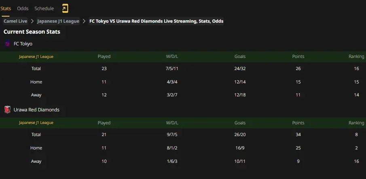The height and width of the screenshot is (179, 366).
Task: Click the Urawa Red Diamonds crest icon
Action: coord(7,110)
